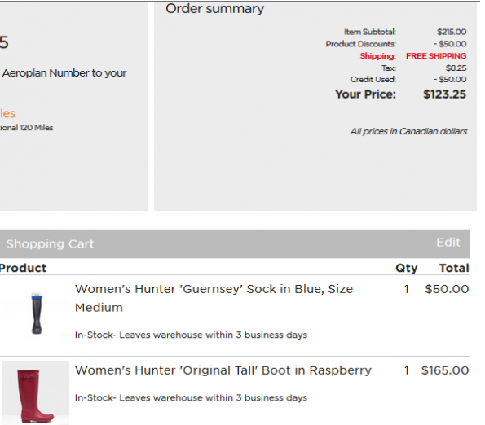Click the Your Price amount $123.25

(444, 94)
